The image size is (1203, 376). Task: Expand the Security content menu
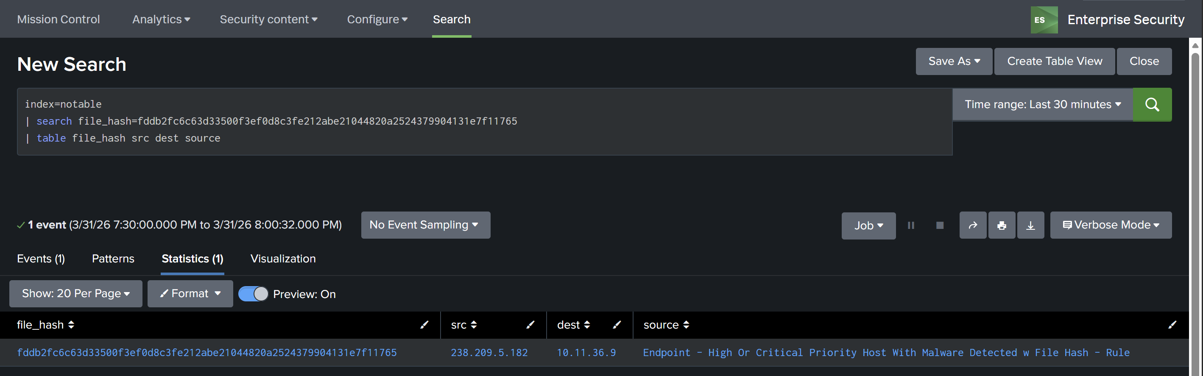pos(268,19)
